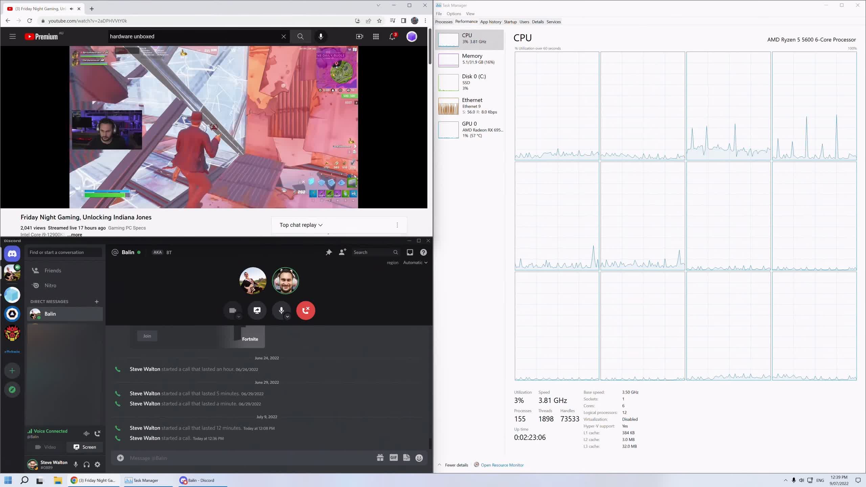The width and height of the screenshot is (866, 487).
Task: Expand Top chat replay dropdown
Action: click(x=301, y=225)
